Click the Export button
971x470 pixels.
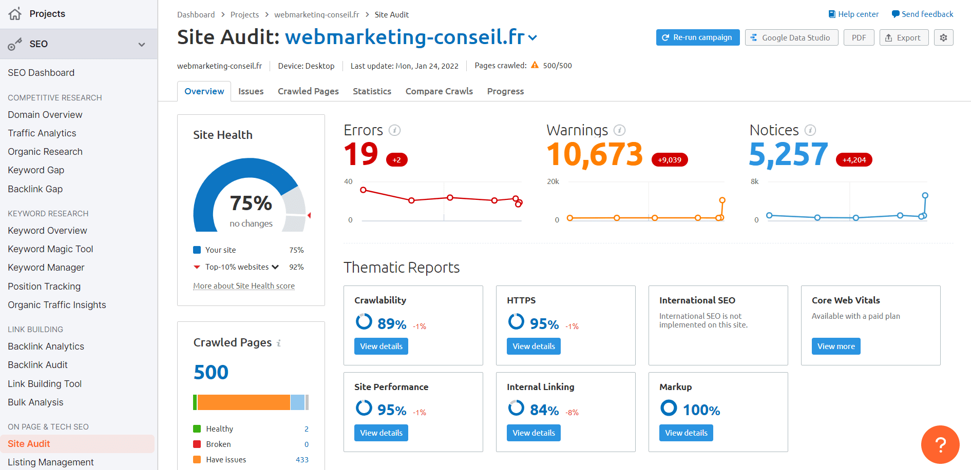904,37
